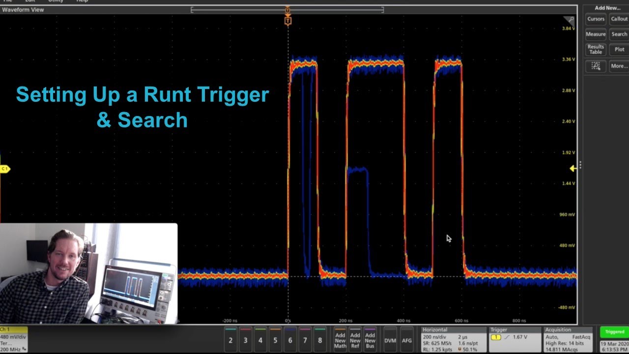Viewport: 629px width, 354px height.
Task: Click the 400 ns time axis label
Action: coord(403,321)
